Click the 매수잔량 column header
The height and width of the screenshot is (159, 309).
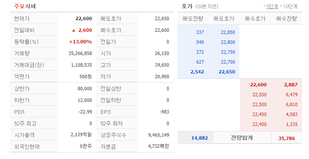pos(287,19)
